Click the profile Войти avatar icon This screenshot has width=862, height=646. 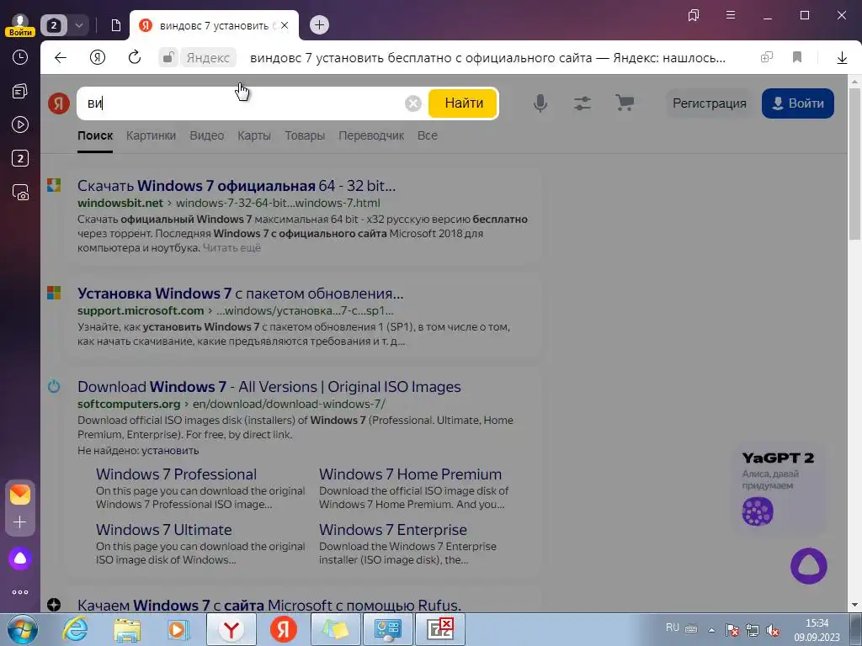tap(20, 24)
